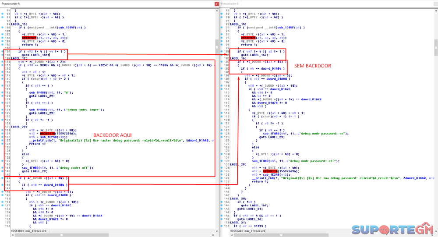Toggle breakpoint dot on line 107 in Pseudocode-A
Image resolution: width=438 pixels, height=237 pixels.
[x=3, y=51]
